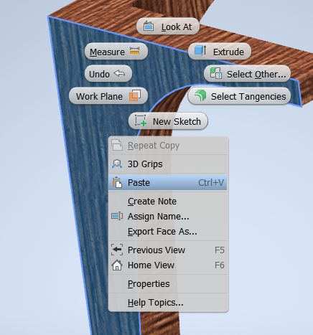313x335 pixels.
Task: Click the Work Plane orange icon
Action: [135, 95]
